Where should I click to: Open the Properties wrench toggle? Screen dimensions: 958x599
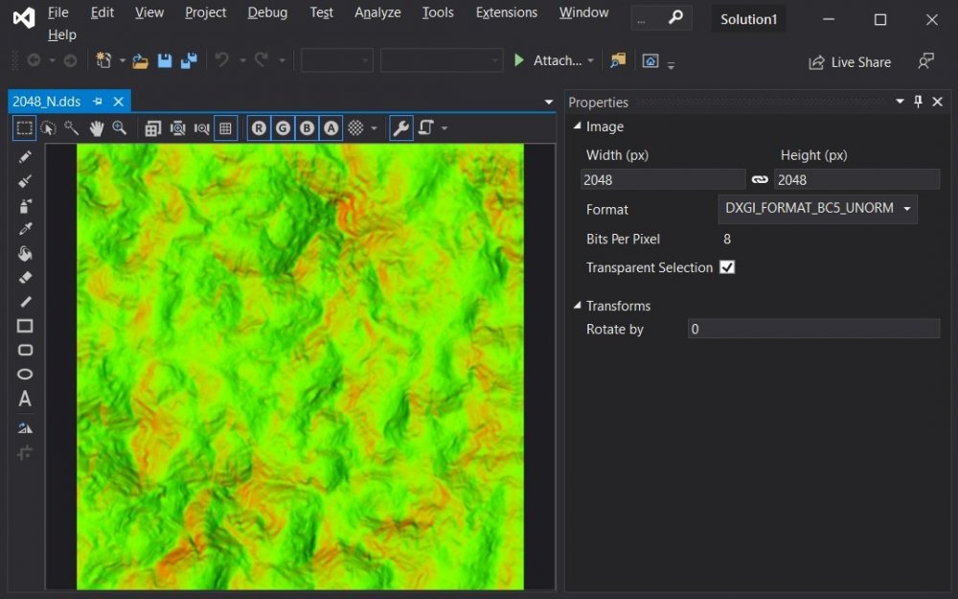click(x=401, y=127)
